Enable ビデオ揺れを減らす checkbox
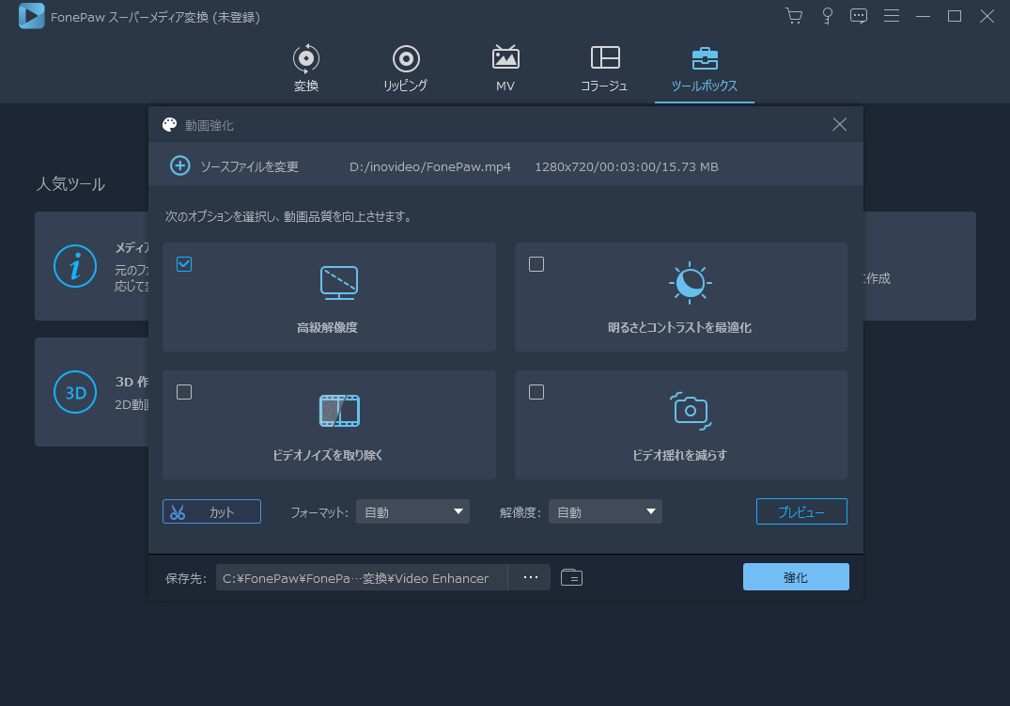The image size is (1010, 706). pos(536,392)
